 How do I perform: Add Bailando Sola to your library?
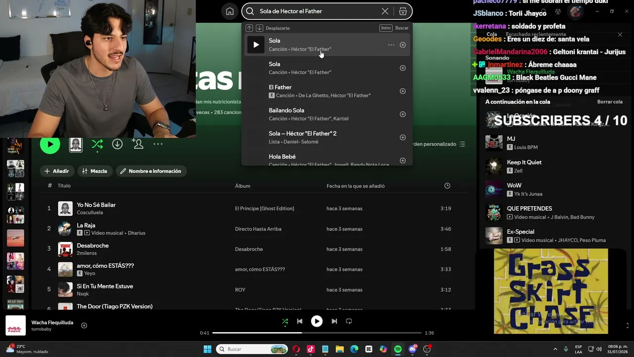[x=403, y=114]
